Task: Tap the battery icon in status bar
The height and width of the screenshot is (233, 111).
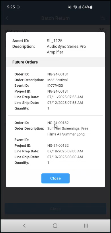Action: pos(91,7)
